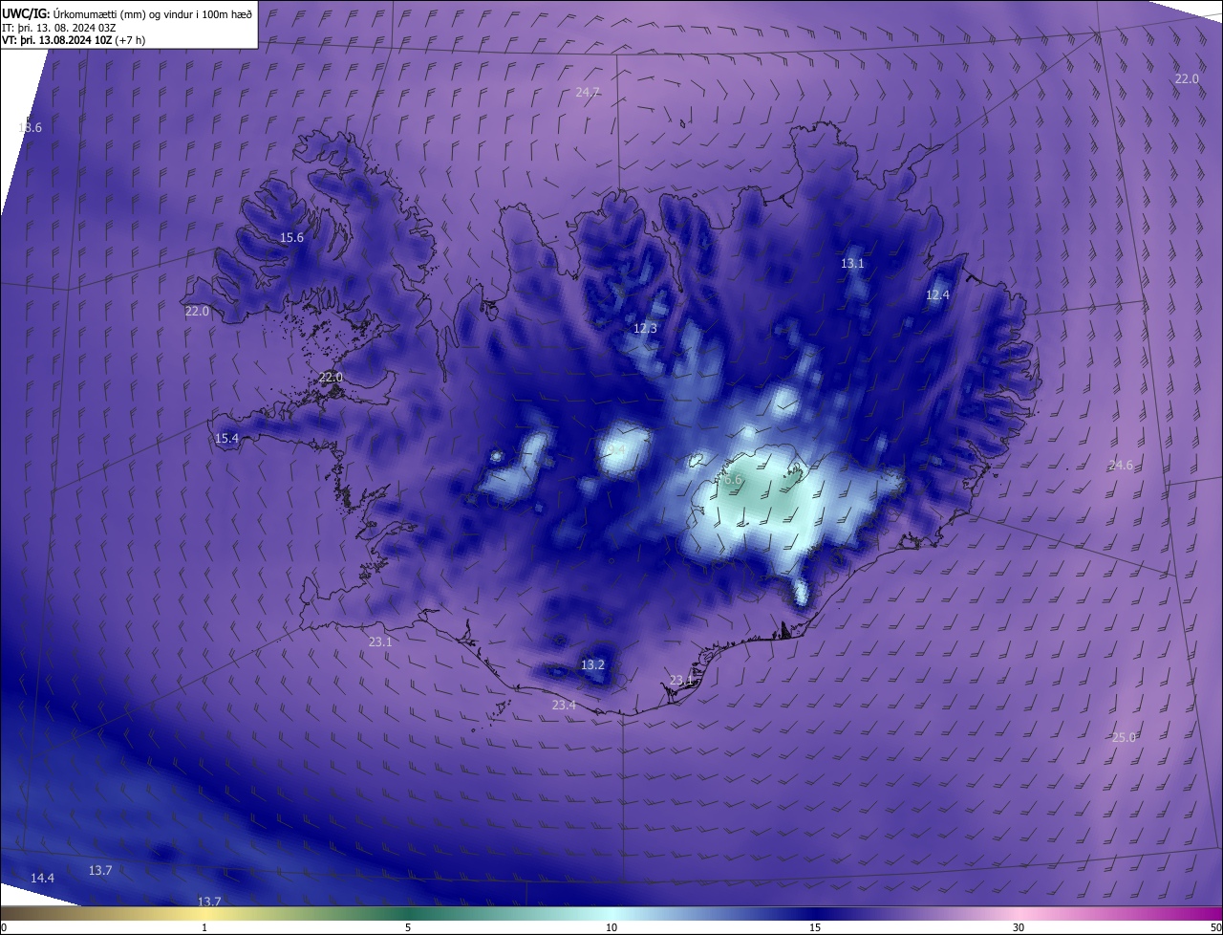Click the 13.2 value label

(592, 665)
